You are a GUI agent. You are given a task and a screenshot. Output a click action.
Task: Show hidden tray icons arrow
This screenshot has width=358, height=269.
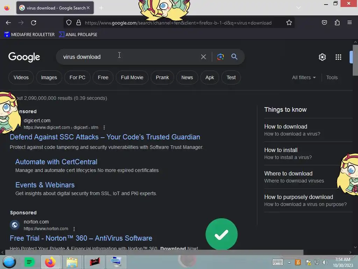(x=289, y=262)
